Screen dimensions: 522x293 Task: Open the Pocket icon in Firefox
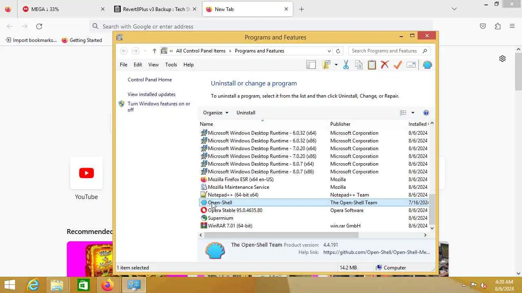coord(483,26)
